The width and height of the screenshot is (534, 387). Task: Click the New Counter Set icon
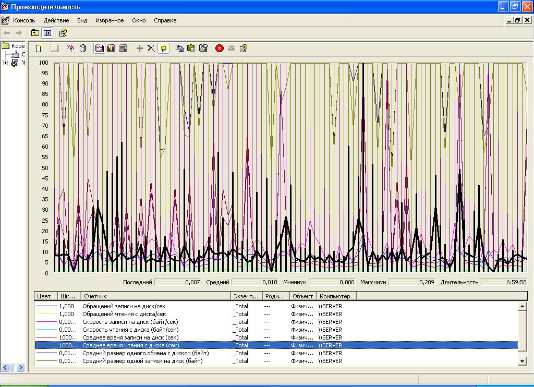point(38,49)
